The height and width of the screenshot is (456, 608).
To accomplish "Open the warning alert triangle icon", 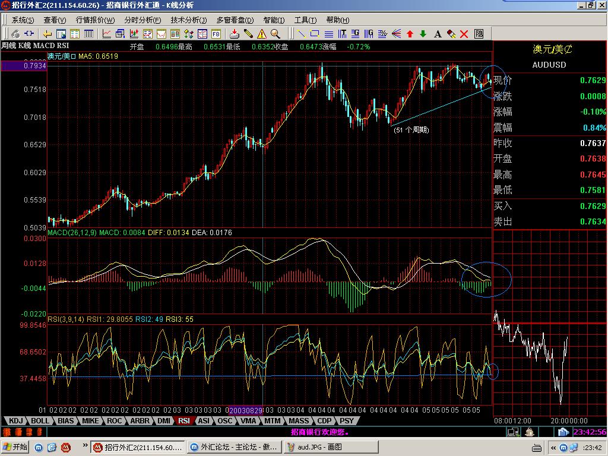I will pos(262,34).
